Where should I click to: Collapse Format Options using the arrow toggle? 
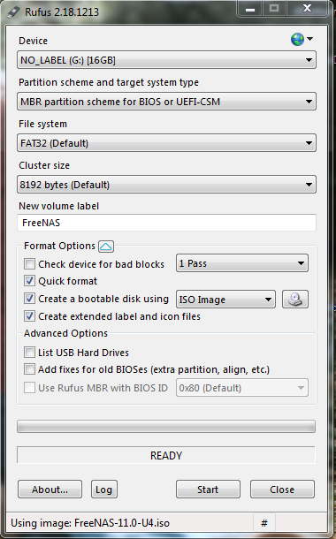click(106, 247)
